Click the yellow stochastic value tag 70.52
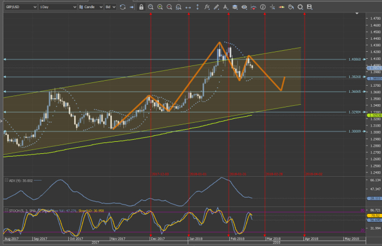The image size is (382, 246). pos(374,216)
